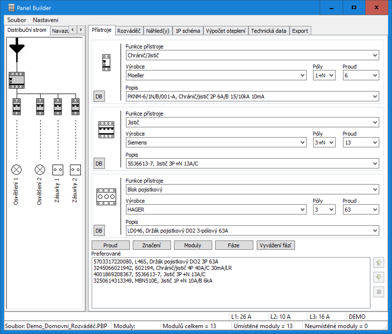Select the breaker above Osvětlení 2

point(40,106)
